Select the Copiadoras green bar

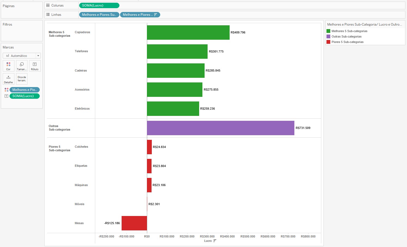click(x=188, y=33)
